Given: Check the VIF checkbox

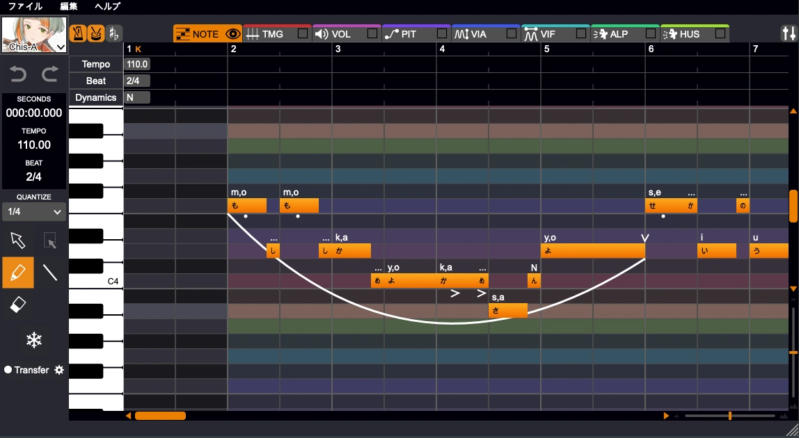Looking at the screenshot, I should pyautogui.click(x=581, y=33).
